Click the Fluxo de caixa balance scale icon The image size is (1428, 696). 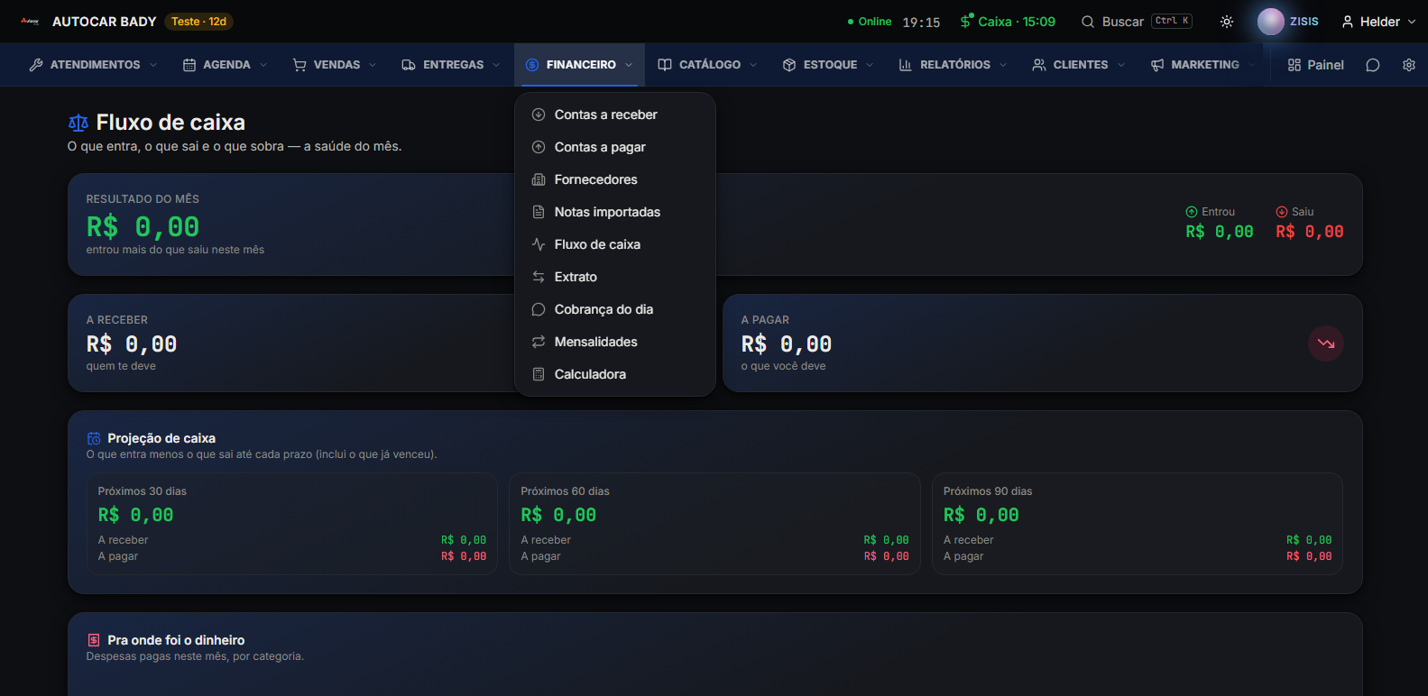[x=78, y=123]
